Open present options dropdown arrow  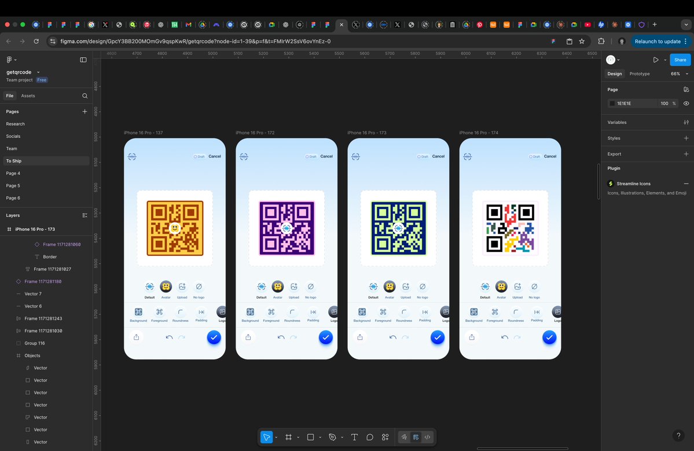[x=665, y=60]
